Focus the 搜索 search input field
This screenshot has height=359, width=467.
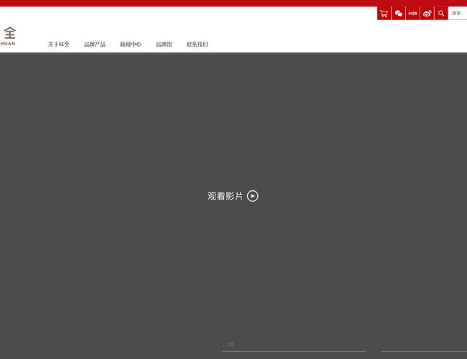[x=458, y=14]
